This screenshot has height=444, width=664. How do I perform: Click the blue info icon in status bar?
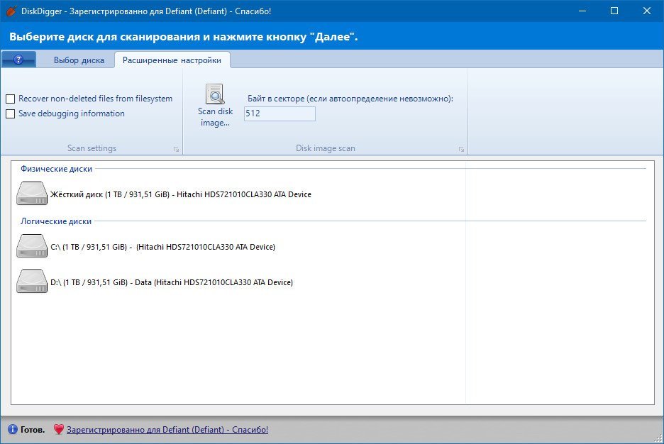(13, 429)
